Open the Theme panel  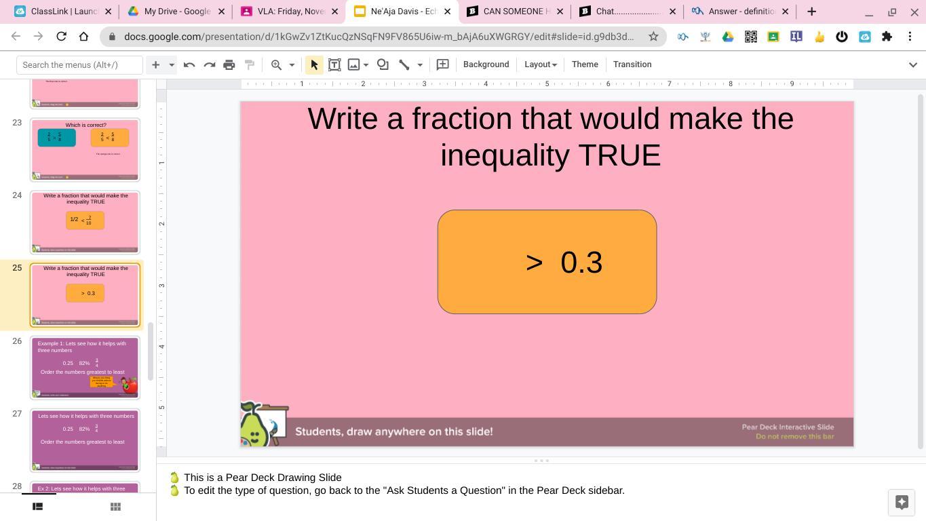tap(585, 64)
